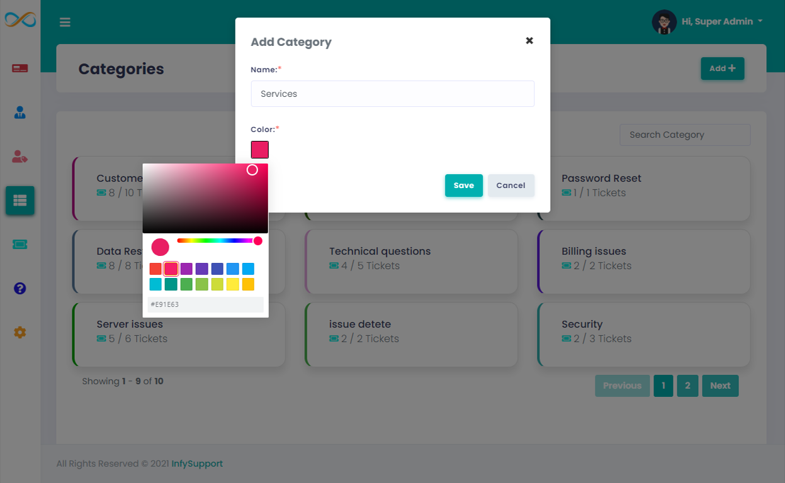Click the saturation picker circle handle
Image resolution: width=785 pixels, height=483 pixels.
coord(252,170)
